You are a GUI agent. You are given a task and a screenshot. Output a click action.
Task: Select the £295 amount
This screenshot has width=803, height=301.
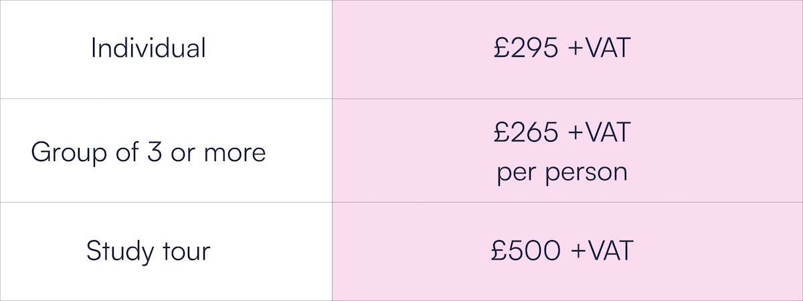tap(525, 49)
